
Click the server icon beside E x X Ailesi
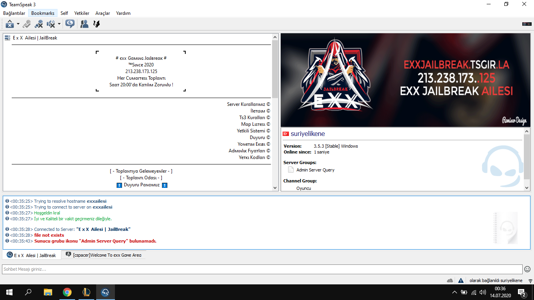pos(7,38)
